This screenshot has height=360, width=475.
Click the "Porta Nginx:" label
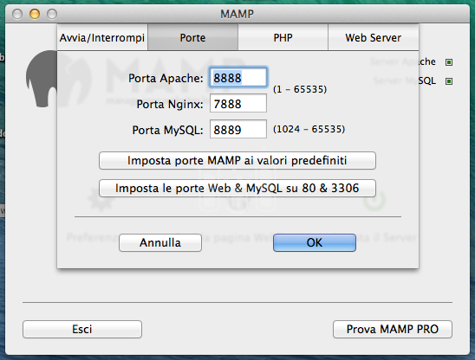170,105
